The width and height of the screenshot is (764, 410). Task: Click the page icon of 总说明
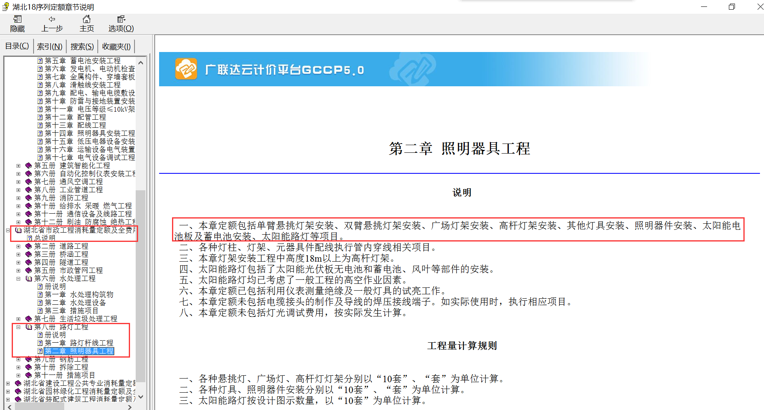29,238
